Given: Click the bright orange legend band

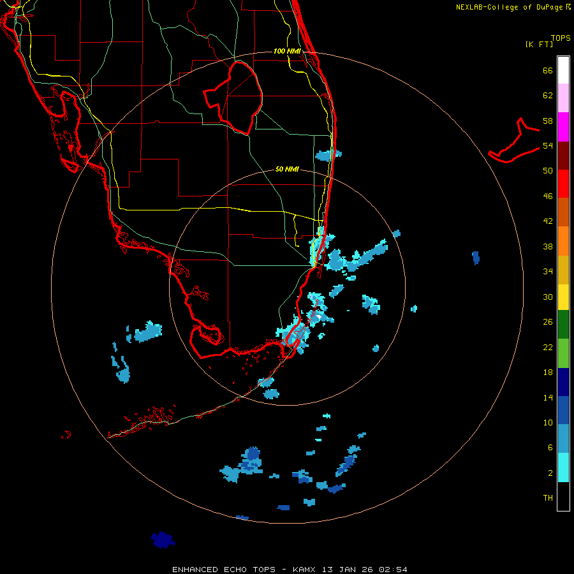Looking at the screenshot, I should [x=563, y=241].
